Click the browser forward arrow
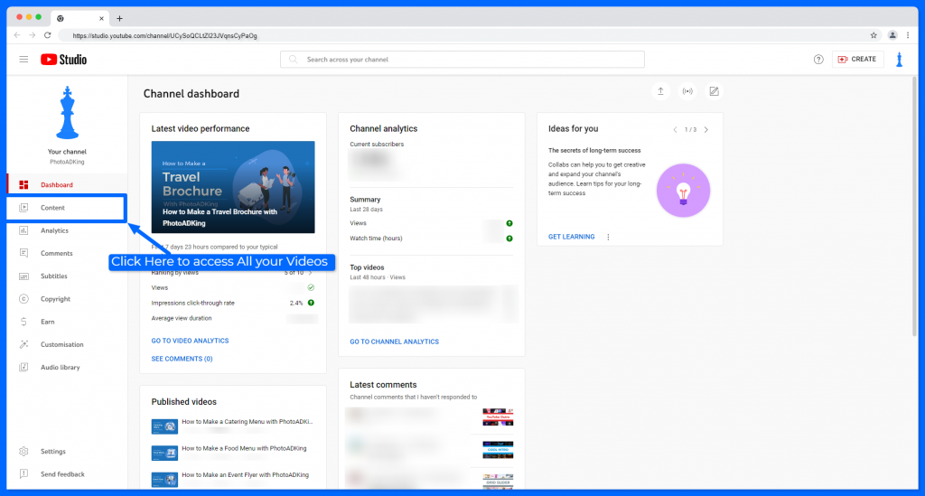 (33, 35)
